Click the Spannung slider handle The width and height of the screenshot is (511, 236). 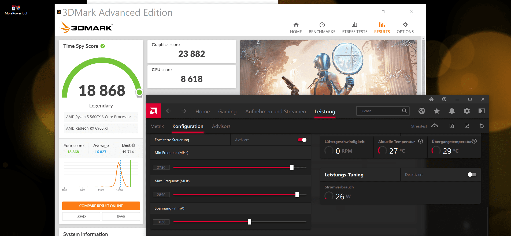[249, 222]
